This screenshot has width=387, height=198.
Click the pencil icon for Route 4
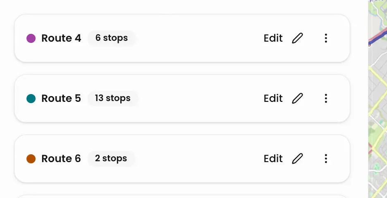[x=297, y=38]
